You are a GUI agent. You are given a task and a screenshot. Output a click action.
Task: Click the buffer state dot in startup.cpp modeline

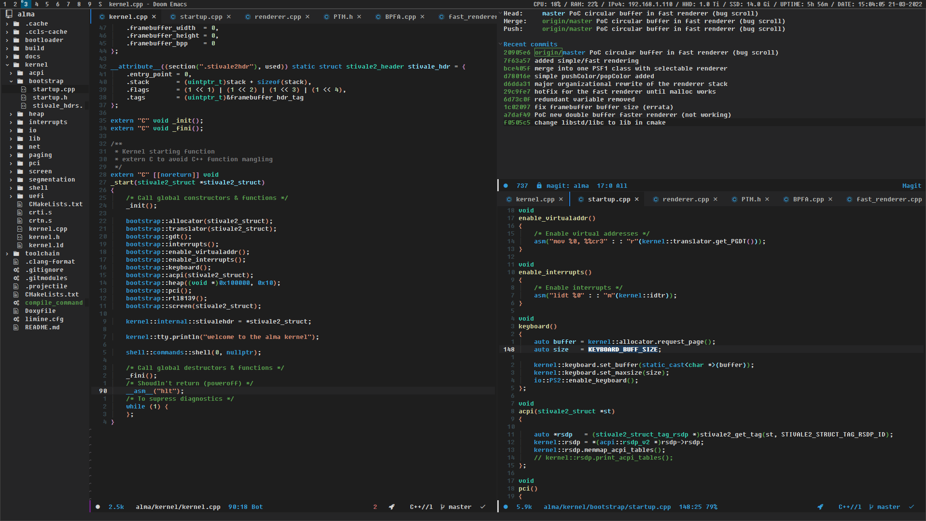coord(505,507)
